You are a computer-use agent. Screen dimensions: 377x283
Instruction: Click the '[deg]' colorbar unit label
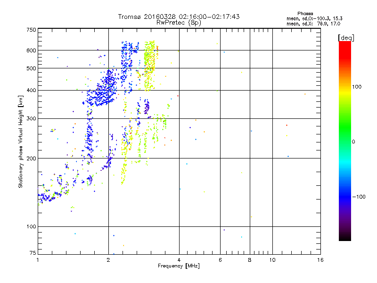(x=346, y=38)
